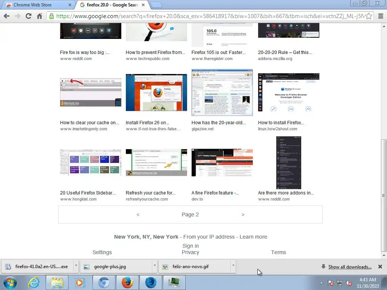The width and height of the screenshot is (387, 290).
Task: Click the address bar URL field
Action: [x=210, y=16]
